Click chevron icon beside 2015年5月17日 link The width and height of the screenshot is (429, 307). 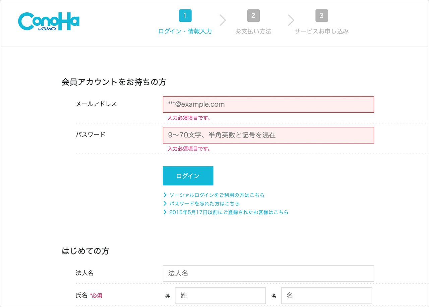165,212
